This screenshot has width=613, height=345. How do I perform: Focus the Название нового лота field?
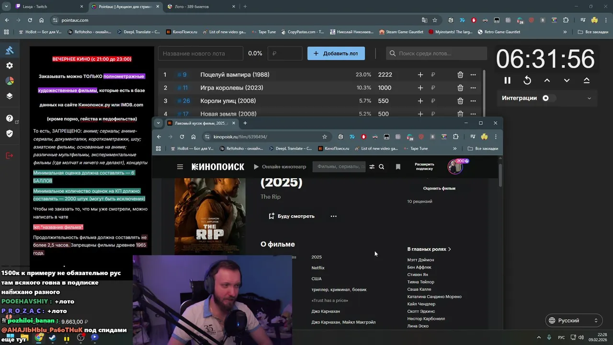[201, 53]
